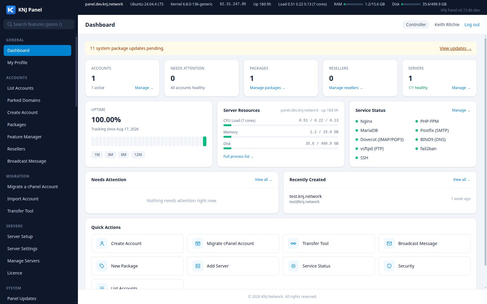
Task: Open the Full process list link
Action: [x=238, y=157]
